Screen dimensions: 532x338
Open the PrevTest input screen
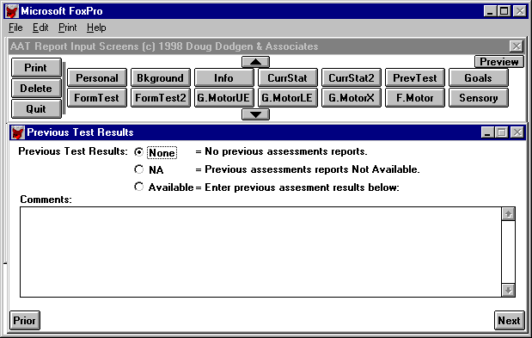pyautogui.click(x=415, y=77)
